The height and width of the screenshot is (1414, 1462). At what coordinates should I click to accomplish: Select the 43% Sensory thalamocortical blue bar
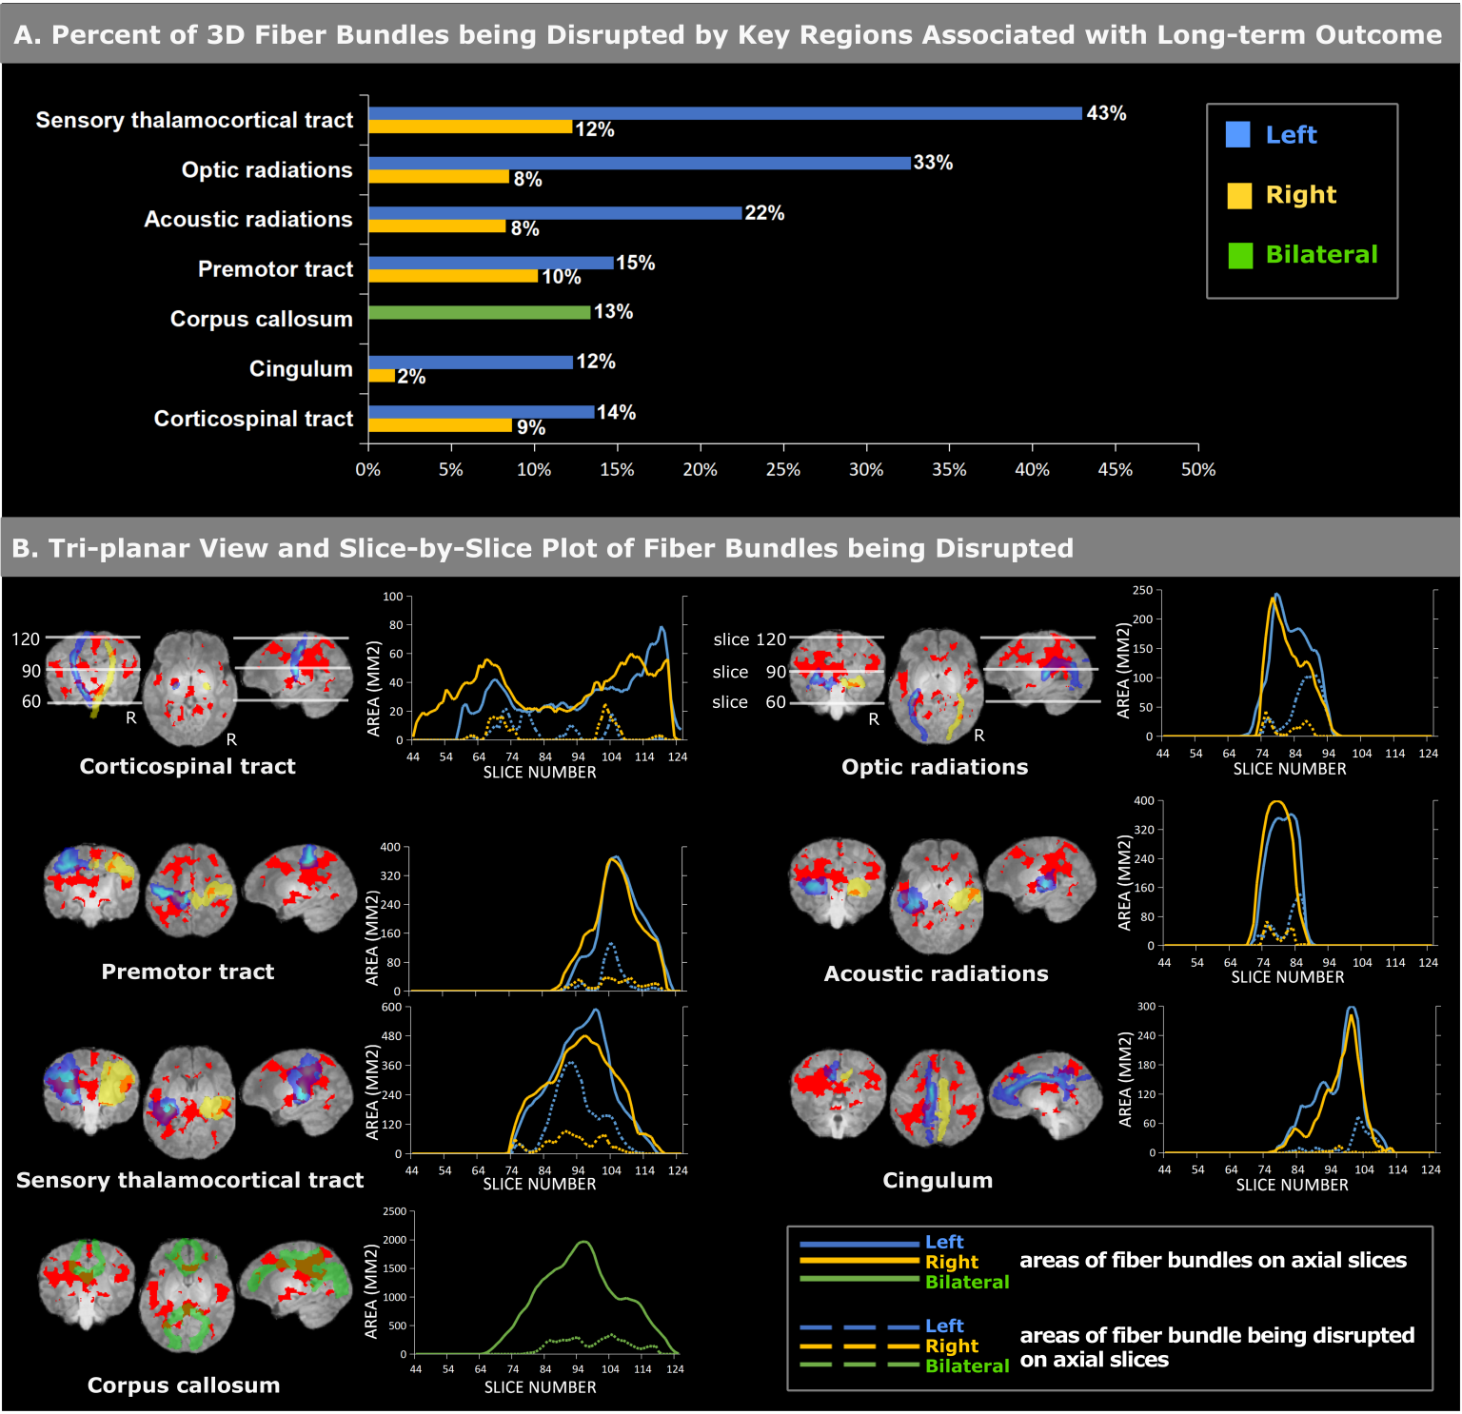tap(725, 113)
